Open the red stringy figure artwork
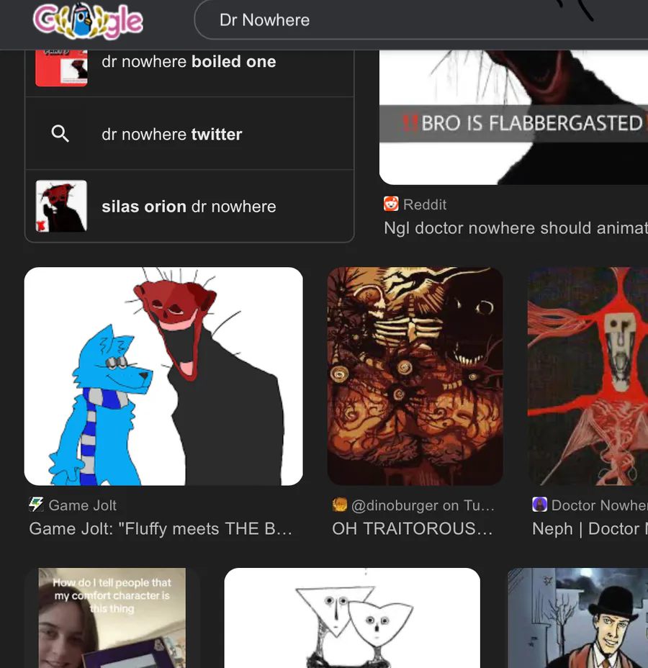Image resolution: width=648 pixels, height=668 pixels. [588, 376]
